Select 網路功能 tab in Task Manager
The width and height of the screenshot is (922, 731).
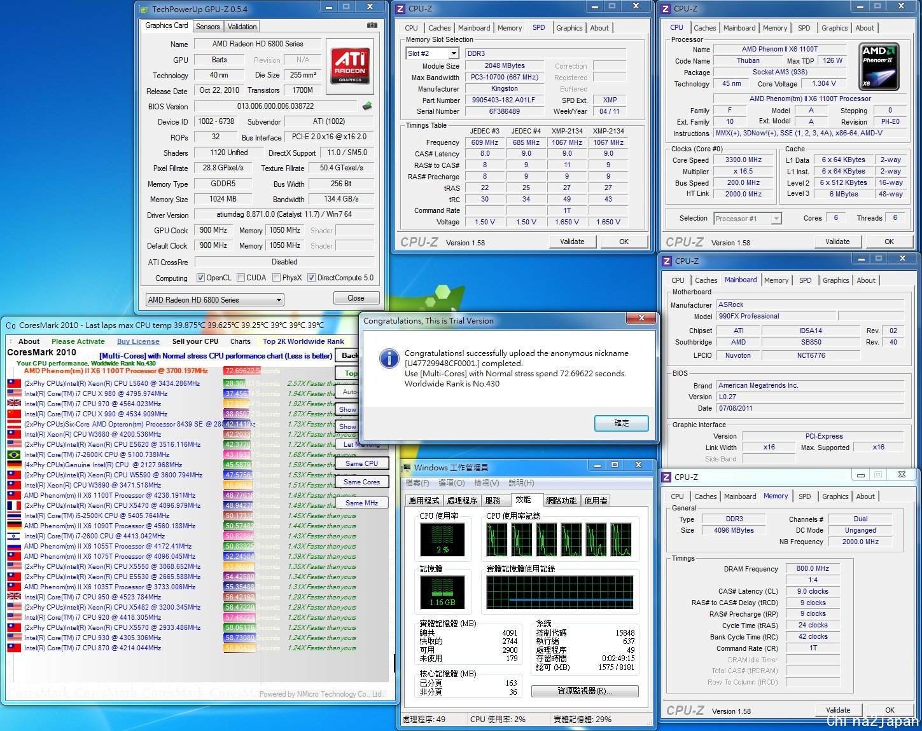(561, 501)
